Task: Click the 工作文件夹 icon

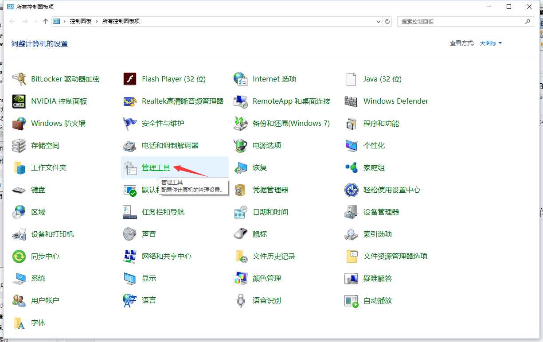Action: (19, 167)
